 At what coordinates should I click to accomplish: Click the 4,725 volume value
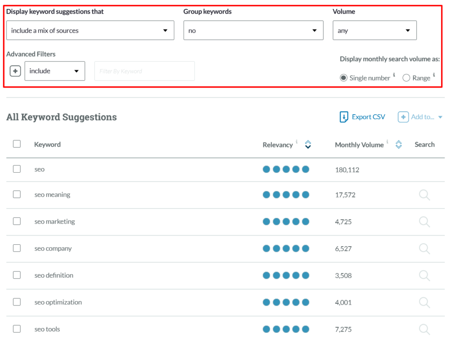(343, 222)
